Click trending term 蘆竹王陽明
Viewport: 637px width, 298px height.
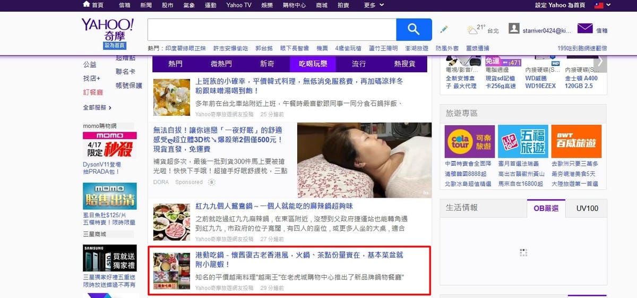point(383,48)
